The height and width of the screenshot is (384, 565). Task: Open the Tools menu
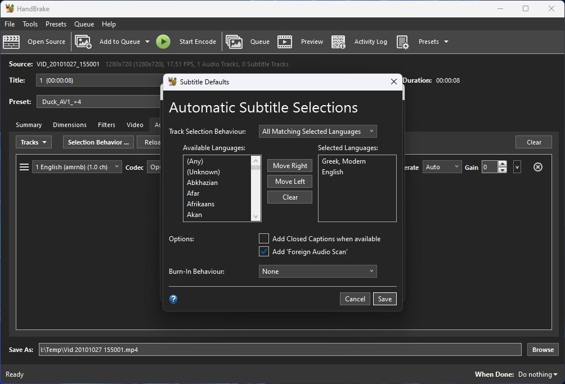(30, 24)
